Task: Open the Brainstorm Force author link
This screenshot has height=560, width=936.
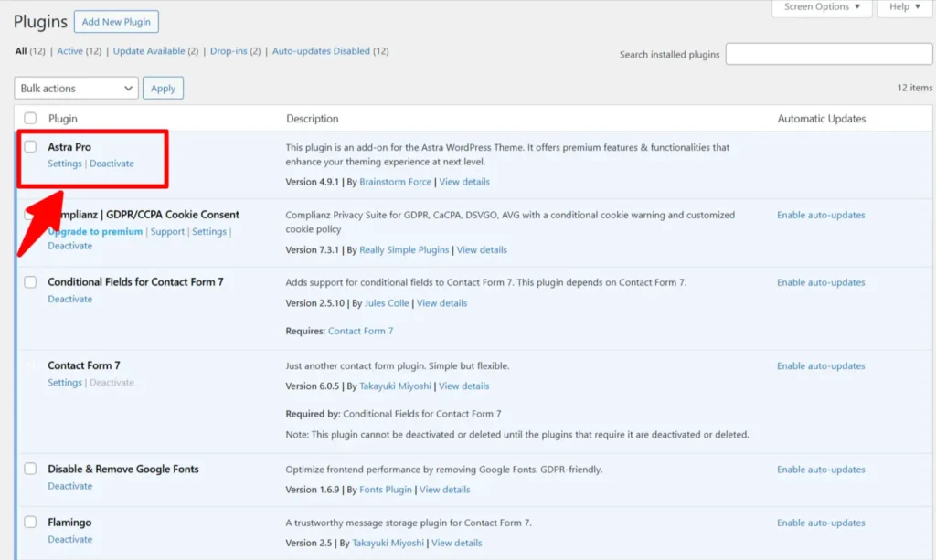Action: point(395,182)
